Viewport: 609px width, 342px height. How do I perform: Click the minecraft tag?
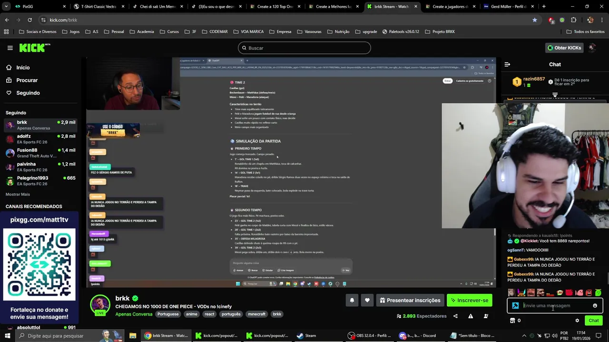[257, 314]
